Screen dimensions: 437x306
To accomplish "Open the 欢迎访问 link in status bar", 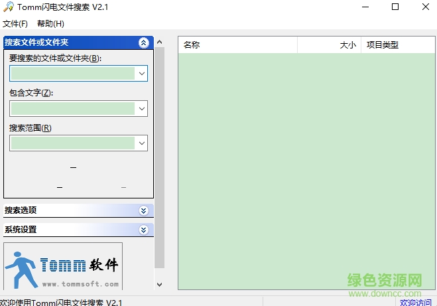I will click(416, 303).
